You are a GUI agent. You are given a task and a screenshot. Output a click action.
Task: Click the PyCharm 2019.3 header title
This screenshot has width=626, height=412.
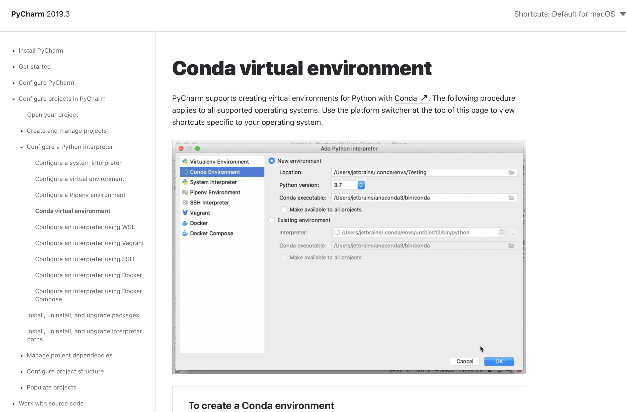[41, 14]
